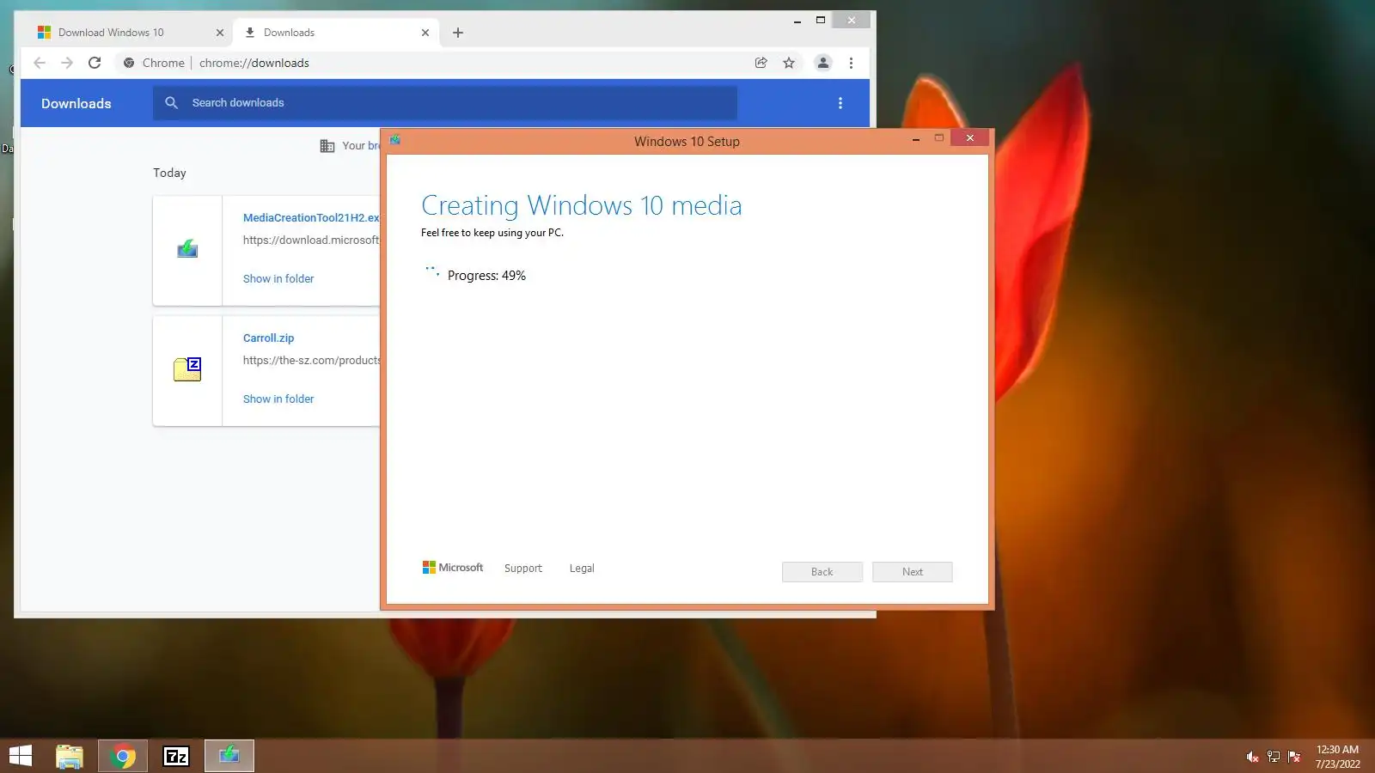The width and height of the screenshot is (1375, 773).
Task: Reload the Chrome downloads page
Action: tap(95, 63)
